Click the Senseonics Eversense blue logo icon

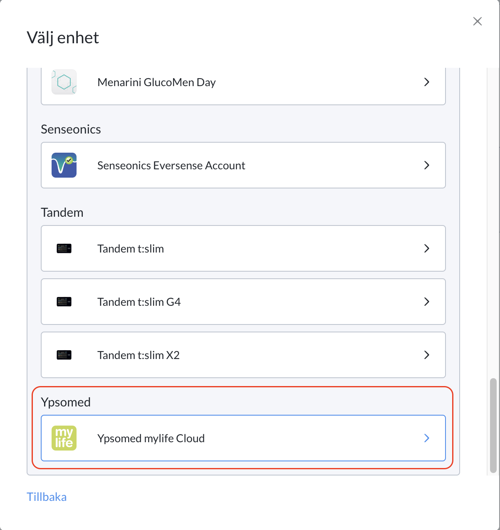(64, 165)
